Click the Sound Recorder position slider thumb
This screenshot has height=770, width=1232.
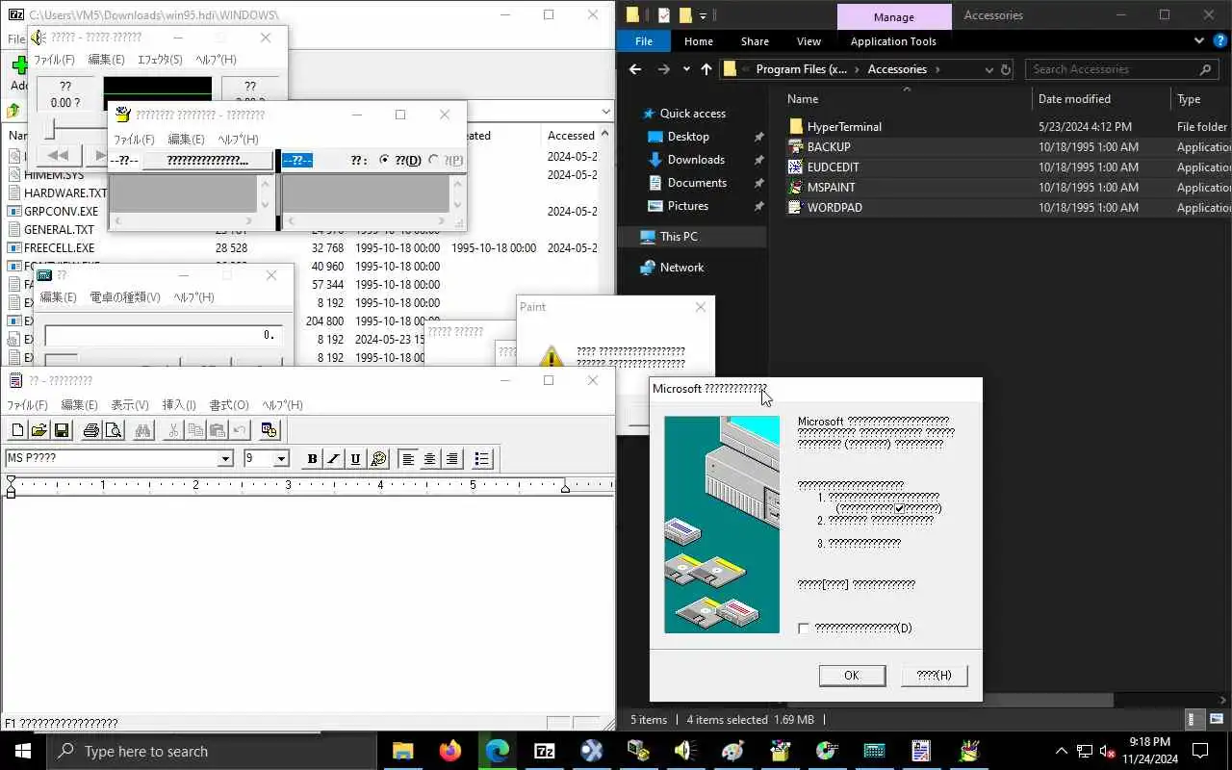click(x=50, y=128)
